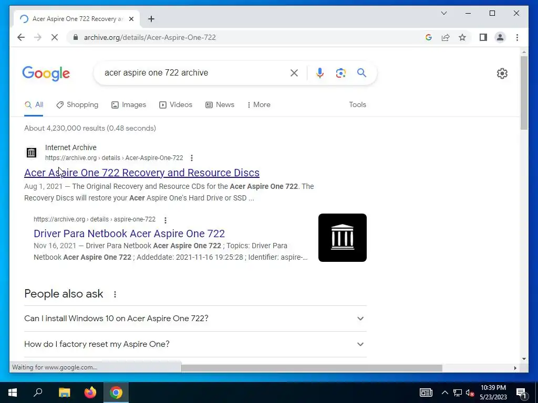The image size is (538, 403).
Task: Click the scroll down arrow
Action: 524,359
